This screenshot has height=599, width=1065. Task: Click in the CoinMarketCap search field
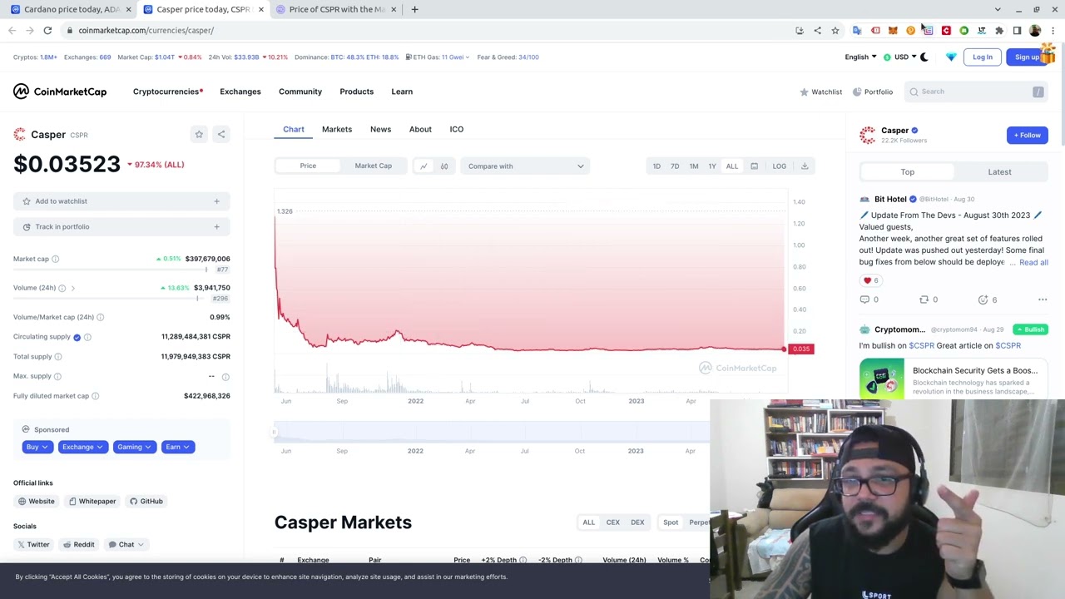coord(978,92)
